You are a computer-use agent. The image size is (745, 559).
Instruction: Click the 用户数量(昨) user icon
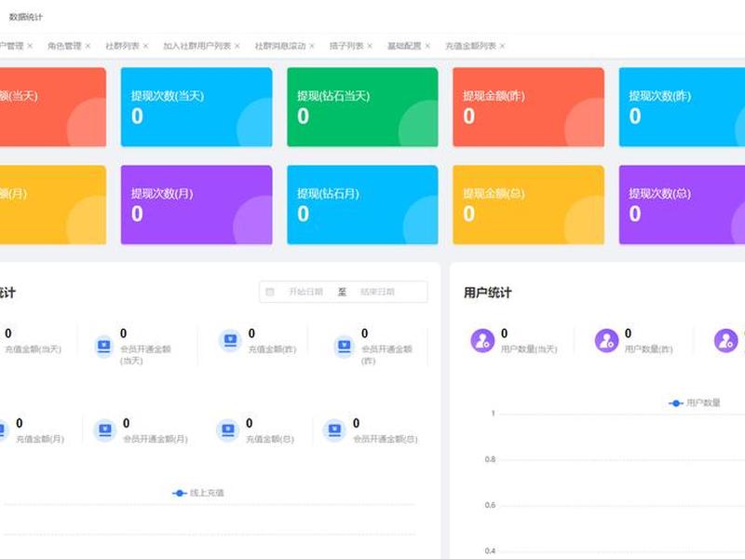click(x=607, y=341)
